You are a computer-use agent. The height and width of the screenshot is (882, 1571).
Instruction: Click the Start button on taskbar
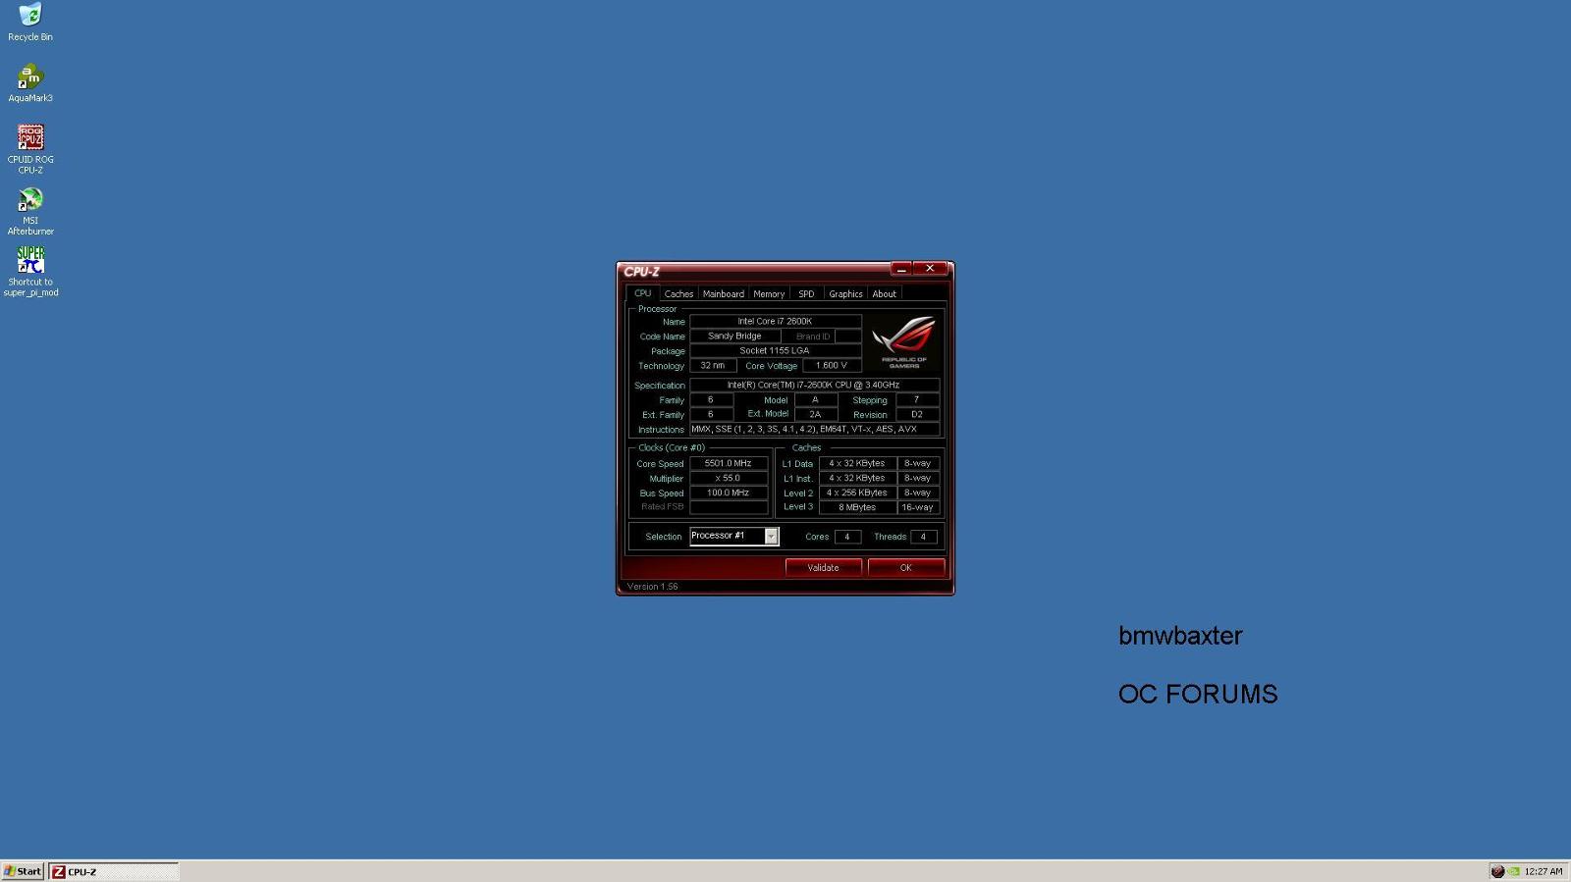(x=23, y=871)
